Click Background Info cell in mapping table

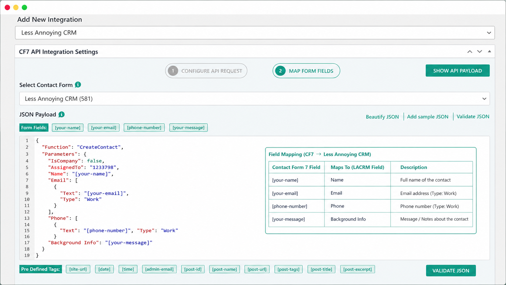coord(357,219)
